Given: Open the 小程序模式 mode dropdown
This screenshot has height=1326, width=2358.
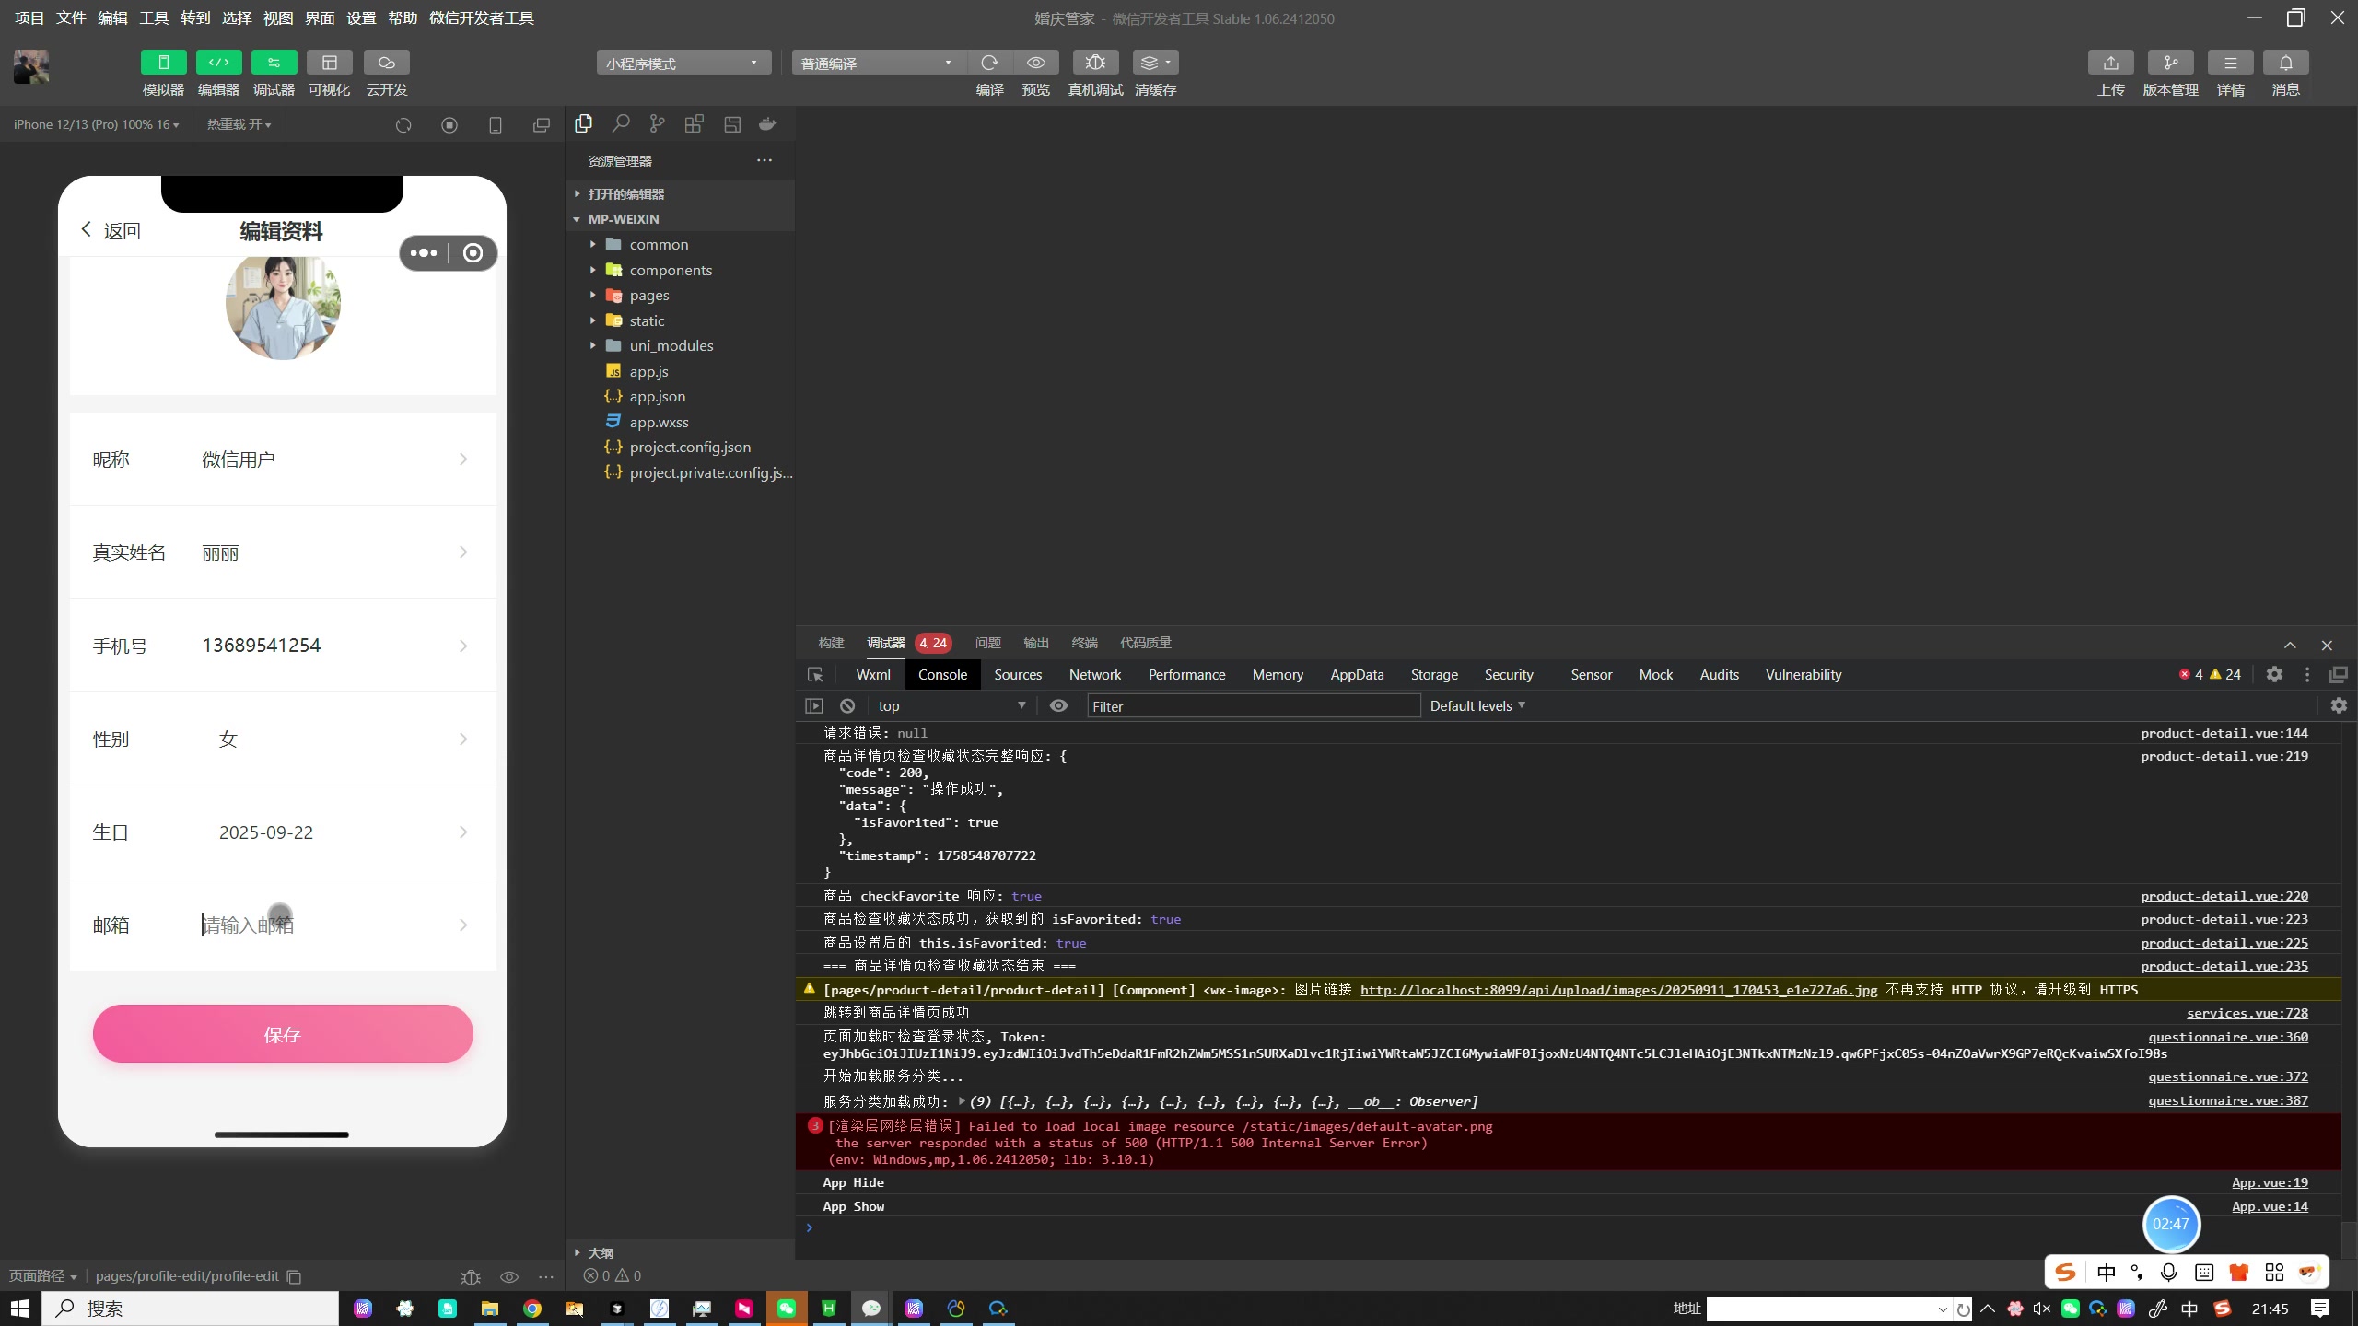Looking at the screenshot, I should point(683,63).
